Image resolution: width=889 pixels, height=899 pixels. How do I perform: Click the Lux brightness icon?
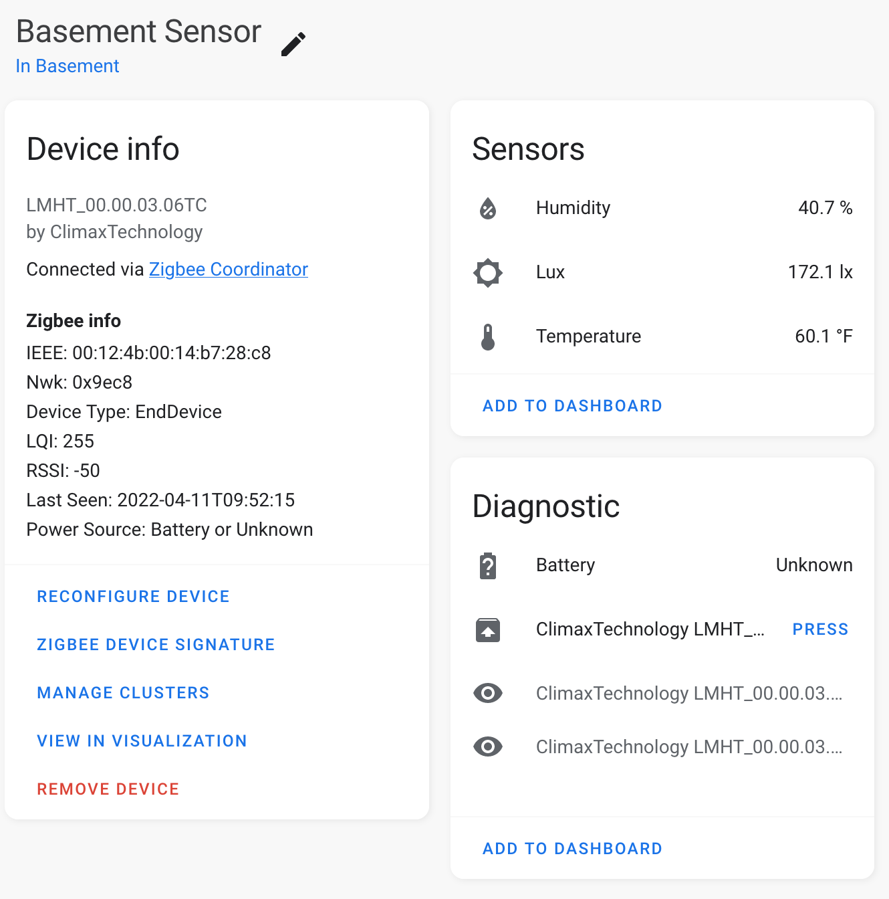point(488,272)
